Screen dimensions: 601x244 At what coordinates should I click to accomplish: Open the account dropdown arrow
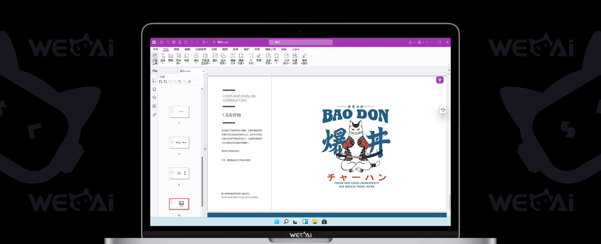tap(424, 42)
